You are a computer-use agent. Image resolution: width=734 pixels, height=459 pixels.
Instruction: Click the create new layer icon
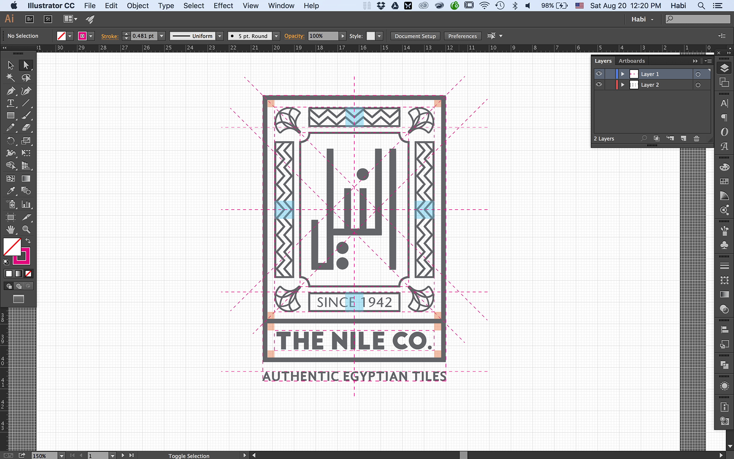coord(684,138)
